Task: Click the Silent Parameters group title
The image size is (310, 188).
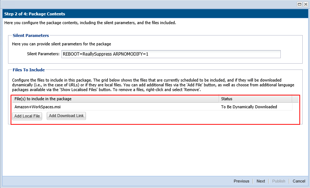Action: click(31, 35)
